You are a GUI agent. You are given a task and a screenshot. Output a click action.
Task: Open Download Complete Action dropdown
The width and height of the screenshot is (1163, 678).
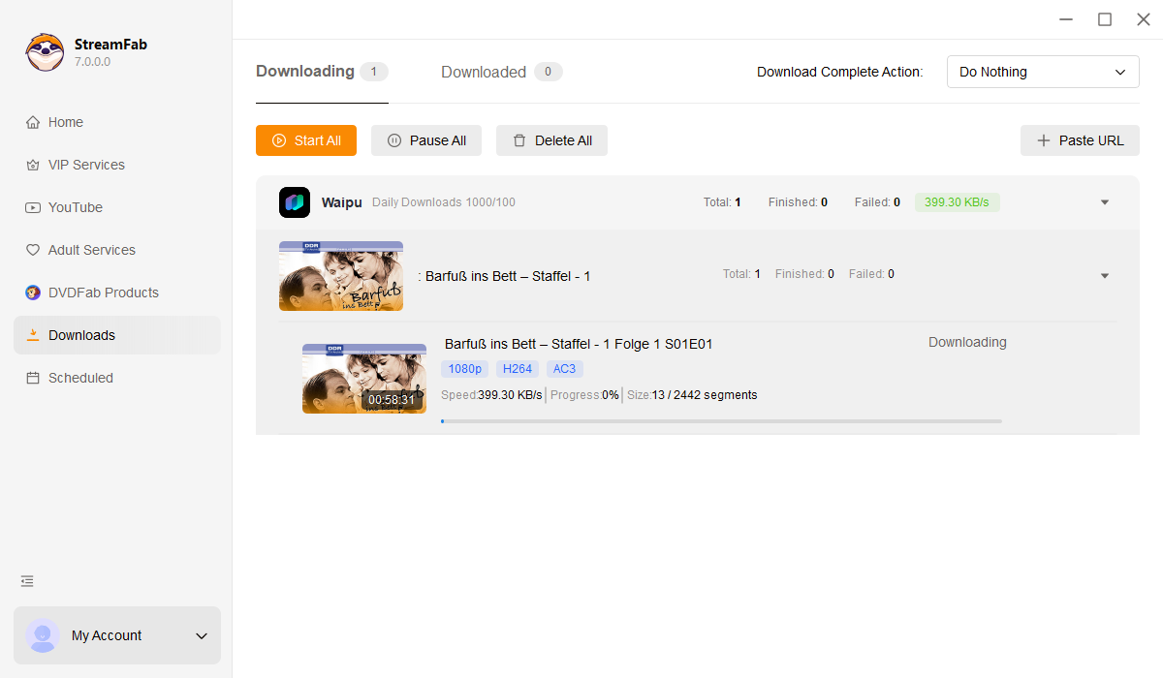click(1042, 72)
